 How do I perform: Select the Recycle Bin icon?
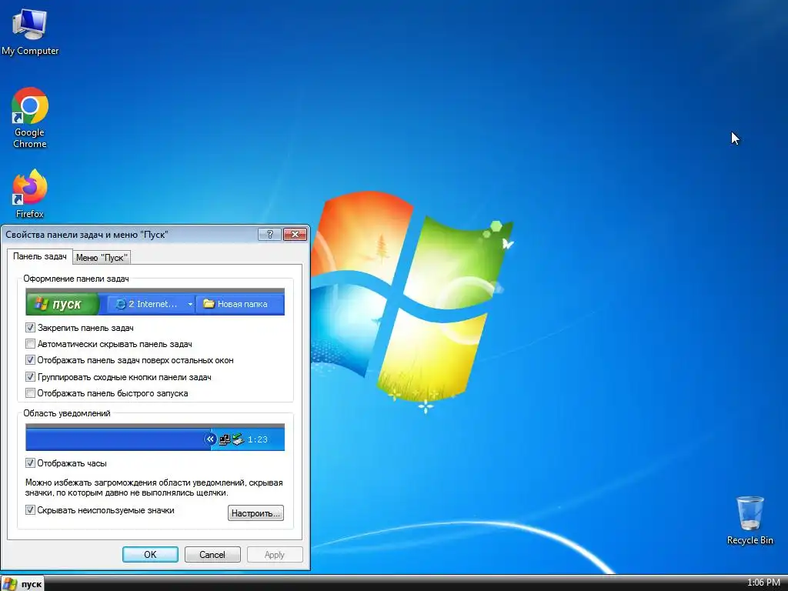pos(750,520)
